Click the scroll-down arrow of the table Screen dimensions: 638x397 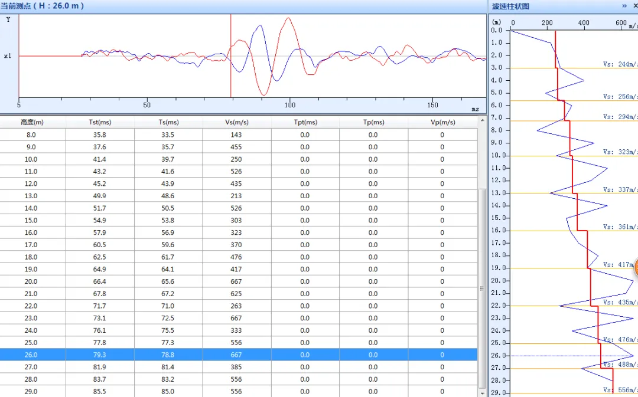coord(481,392)
